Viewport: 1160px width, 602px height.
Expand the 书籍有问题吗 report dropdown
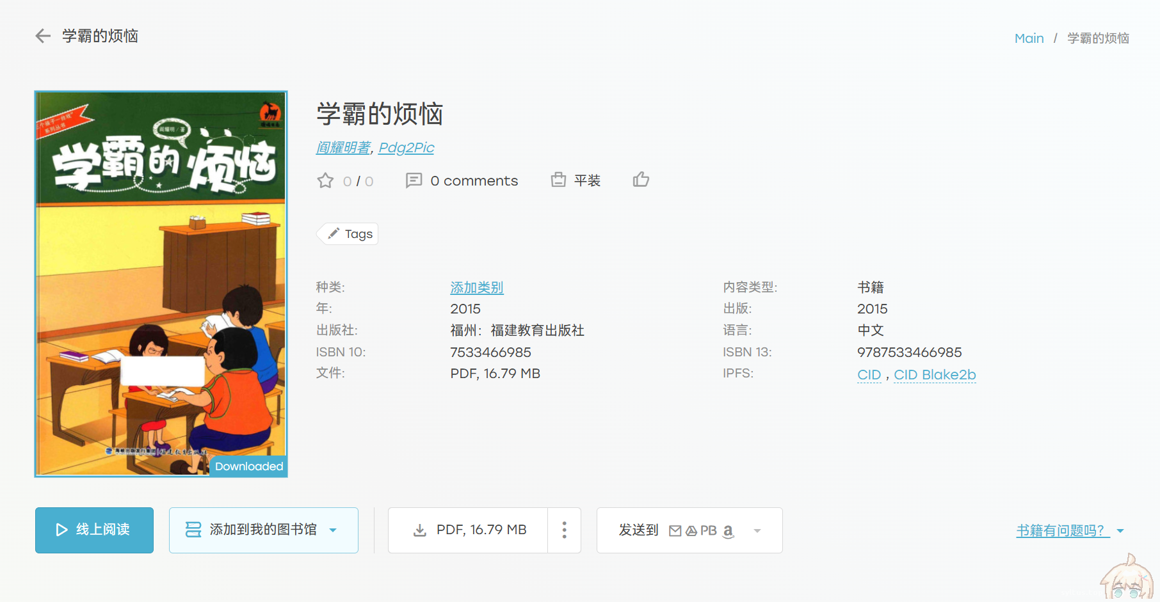[x=1120, y=530]
